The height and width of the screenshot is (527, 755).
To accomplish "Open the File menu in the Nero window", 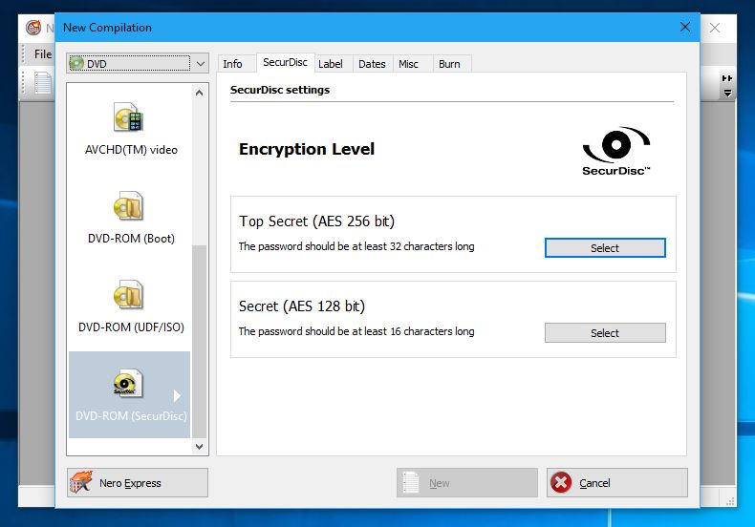I will coord(43,54).
